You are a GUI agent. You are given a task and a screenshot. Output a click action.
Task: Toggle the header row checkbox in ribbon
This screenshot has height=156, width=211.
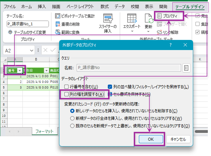pyautogui.click(x=197, y=16)
